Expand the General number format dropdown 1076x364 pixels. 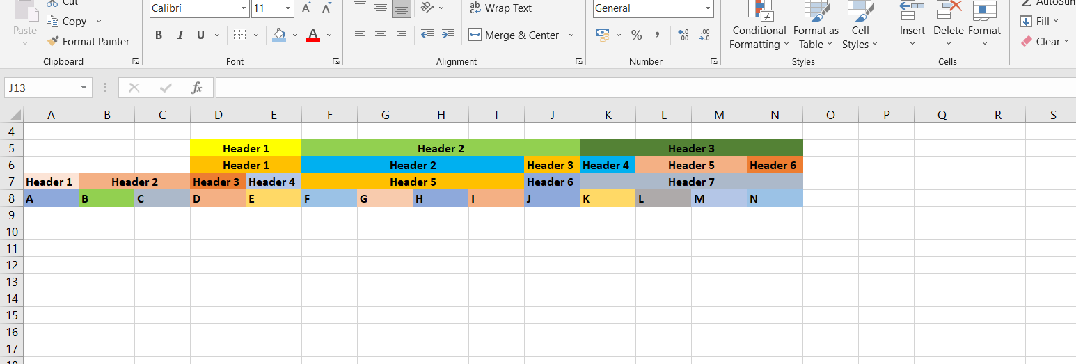pyautogui.click(x=708, y=8)
